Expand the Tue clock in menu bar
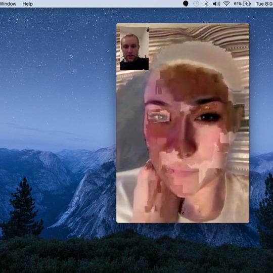Image resolution: width=273 pixels, height=273 pixels. pyautogui.click(x=264, y=4)
